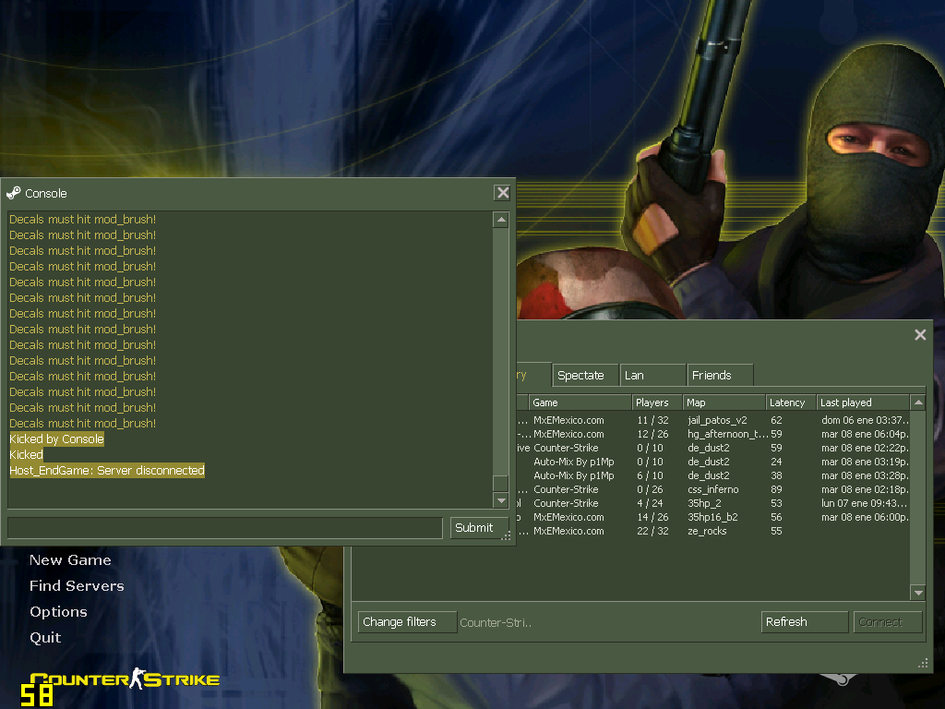Close the server browser window
Image resolution: width=945 pixels, height=709 pixels.
[920, 334]
